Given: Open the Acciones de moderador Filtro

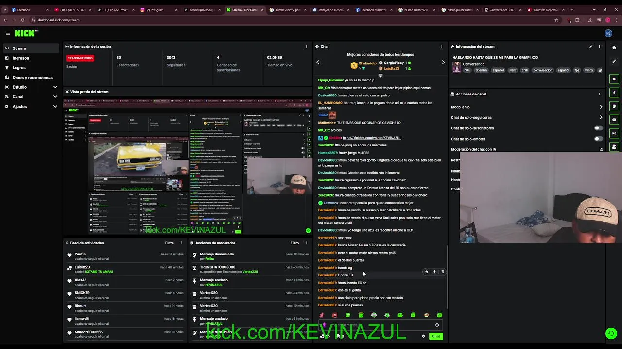Looking at the screenshot, I should click(294, 243).
